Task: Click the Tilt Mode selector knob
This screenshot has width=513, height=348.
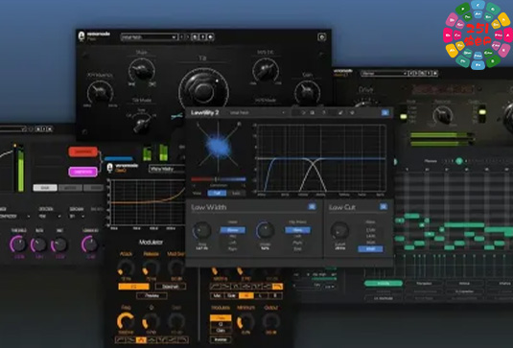Action: [142, 124]
